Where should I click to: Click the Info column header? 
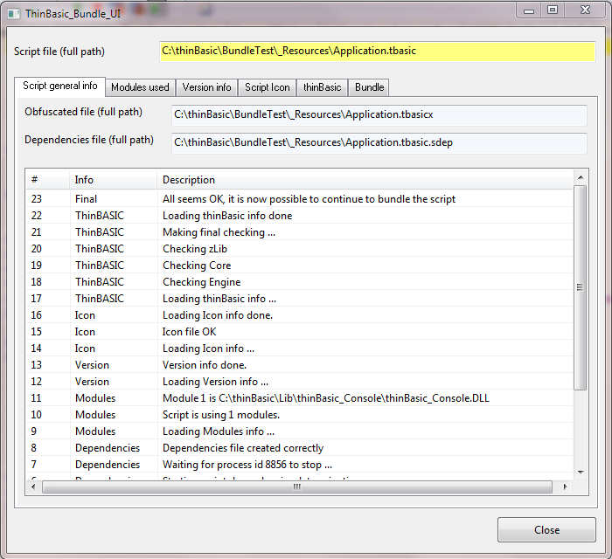[113, 180]
